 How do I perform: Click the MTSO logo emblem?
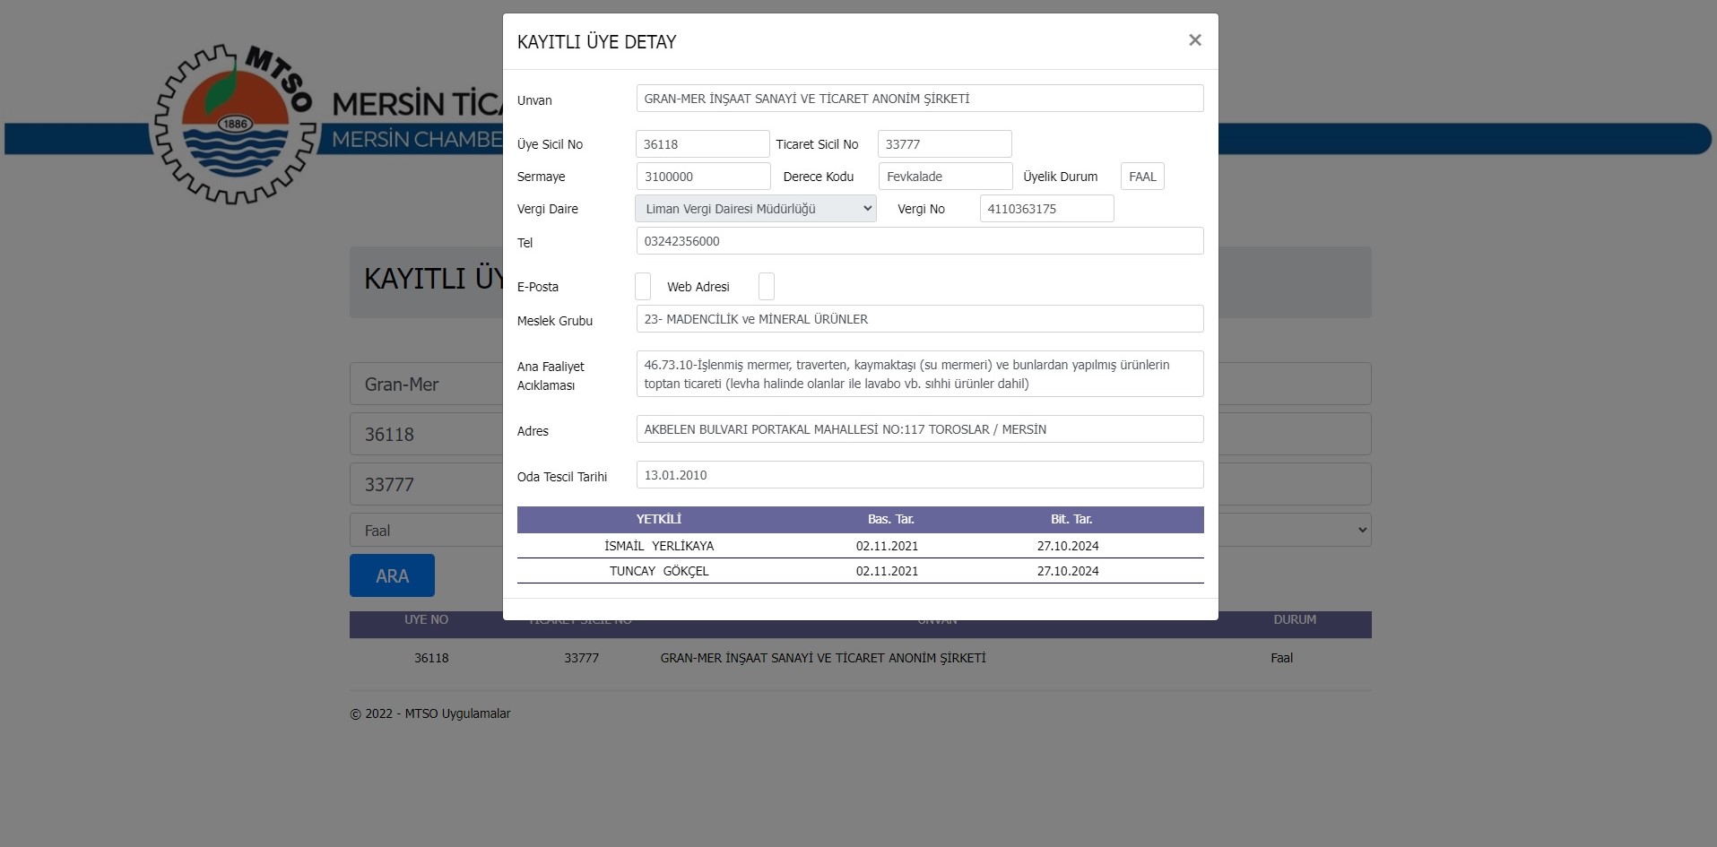click(234, 125)
